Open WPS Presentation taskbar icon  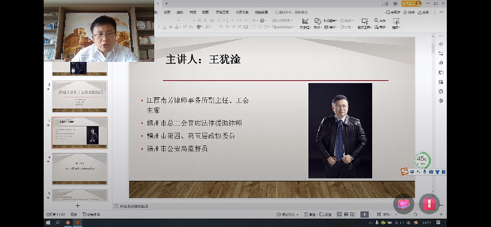78,223
